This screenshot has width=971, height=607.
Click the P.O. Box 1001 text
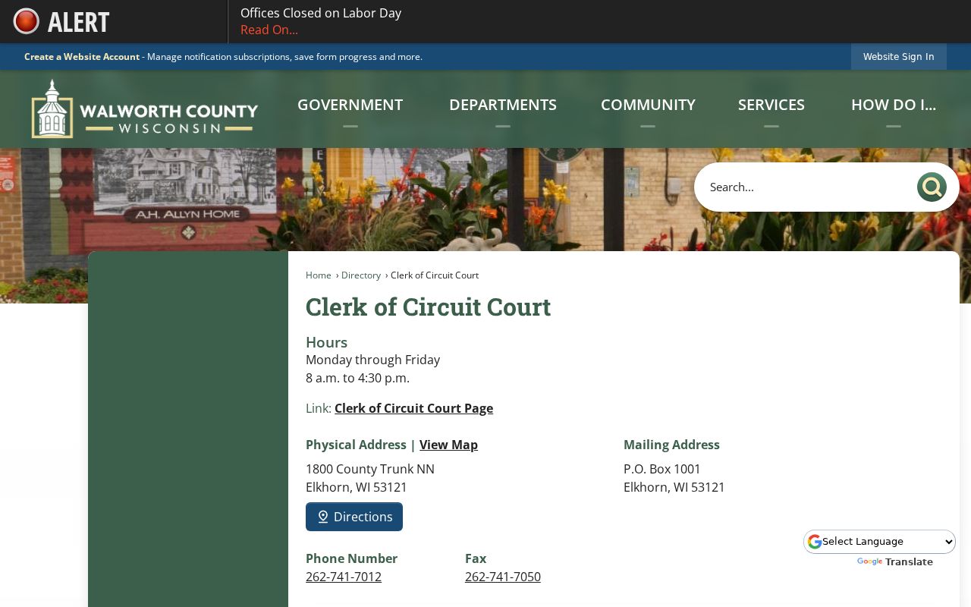pyautogui.click(x=662, y=469)
